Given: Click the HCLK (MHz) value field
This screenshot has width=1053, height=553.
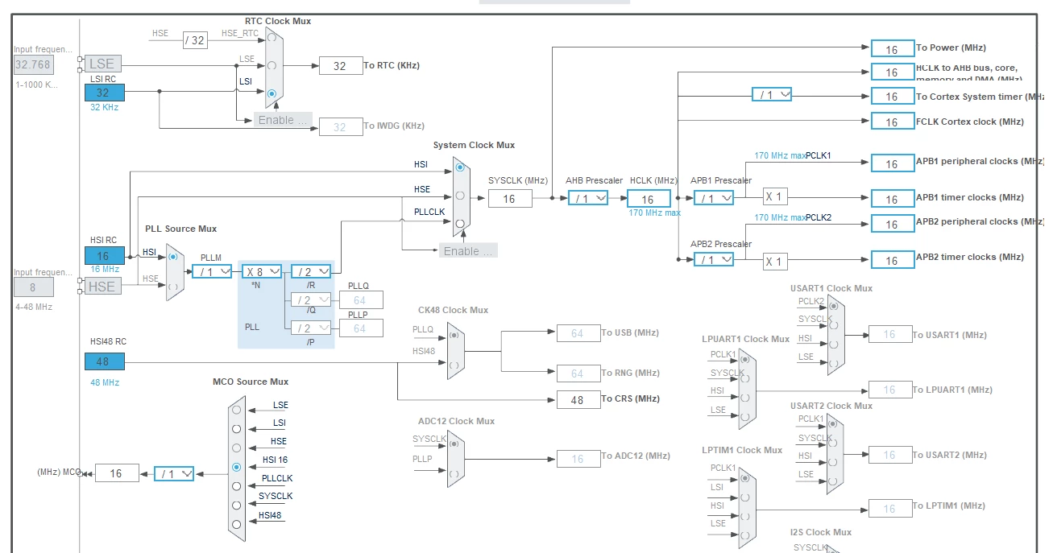Looking at the screenshot, I should coord(649,199).
